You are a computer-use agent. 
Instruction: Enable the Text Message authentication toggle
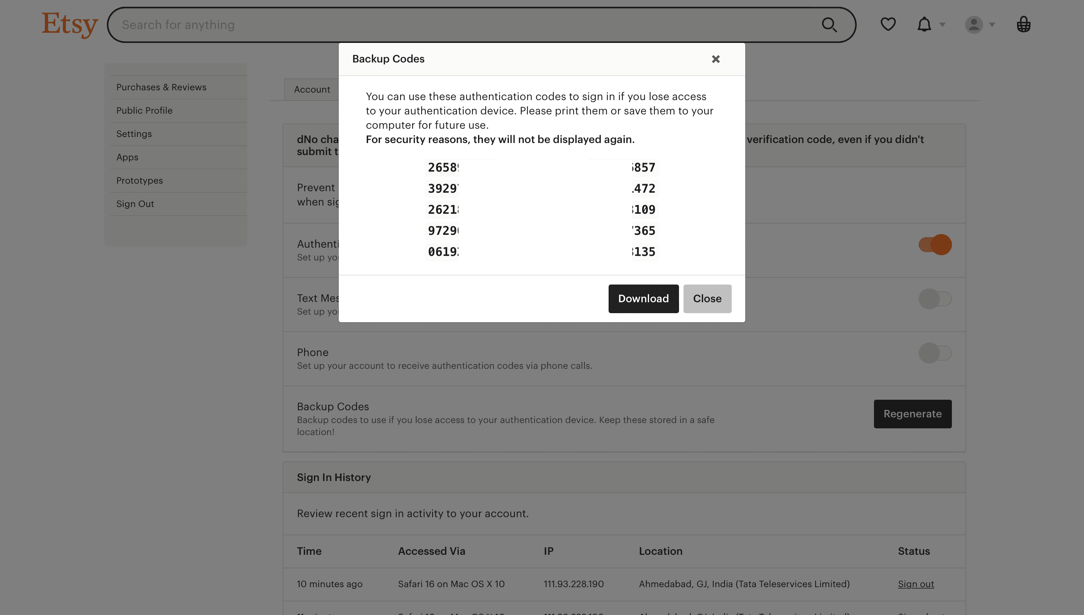point(935,298)
